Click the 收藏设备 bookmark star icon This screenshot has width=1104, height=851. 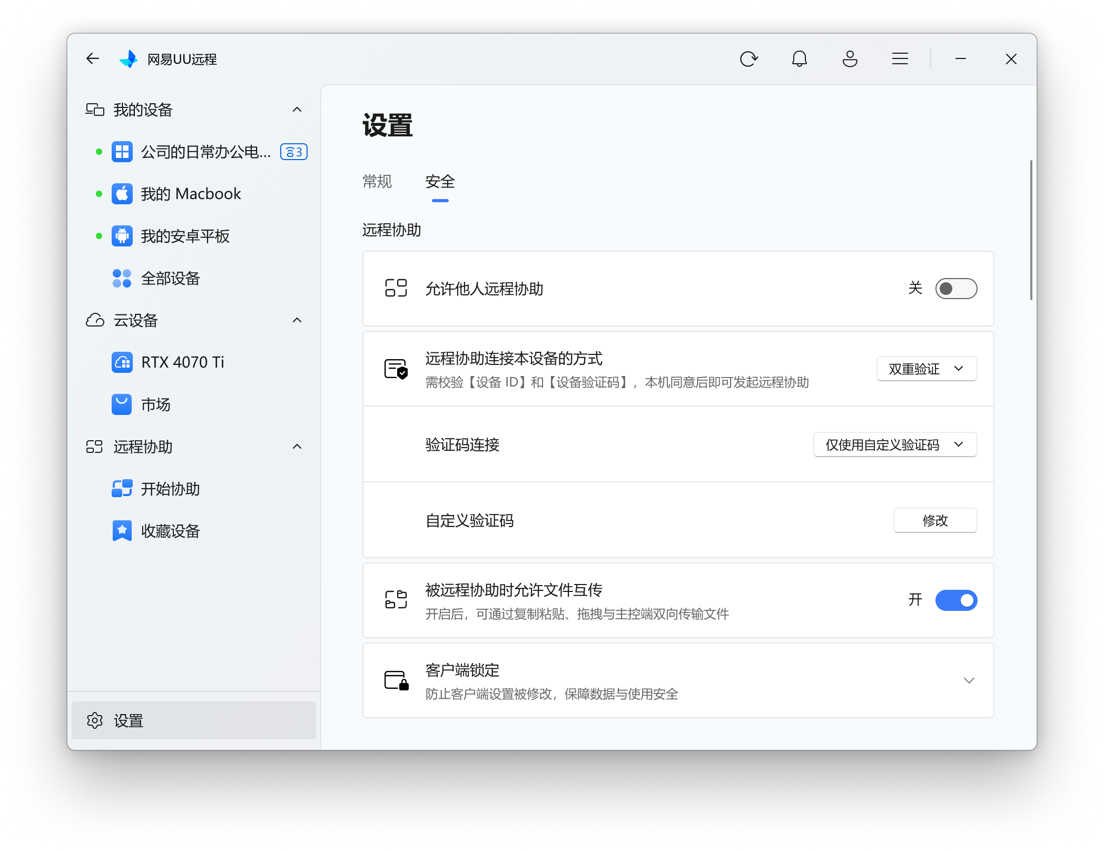122,531
